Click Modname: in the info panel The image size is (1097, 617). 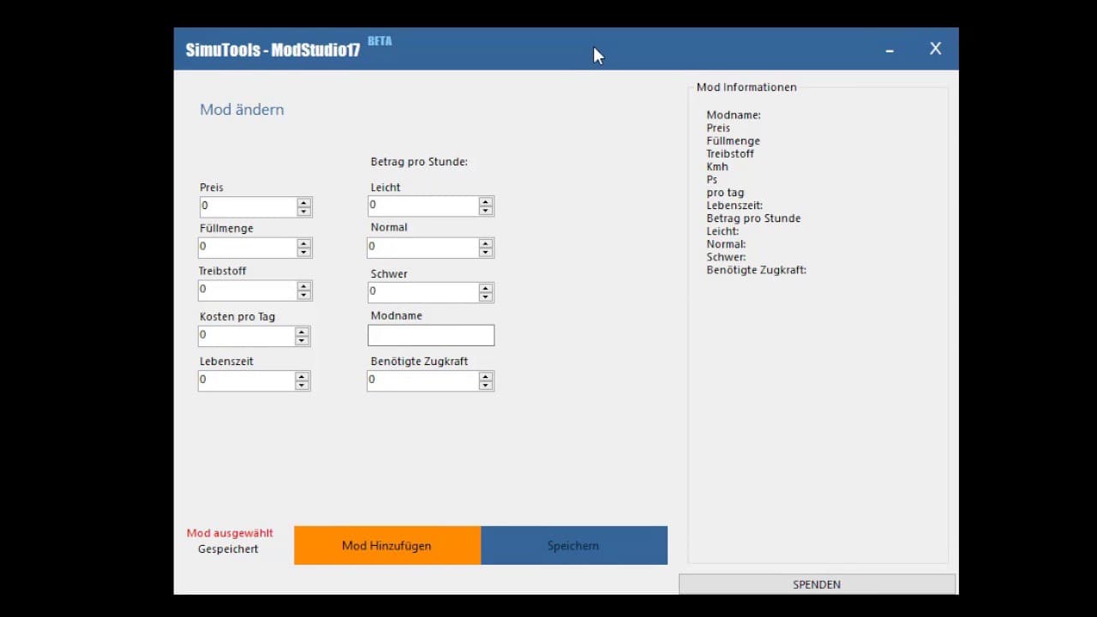[734, 115]
